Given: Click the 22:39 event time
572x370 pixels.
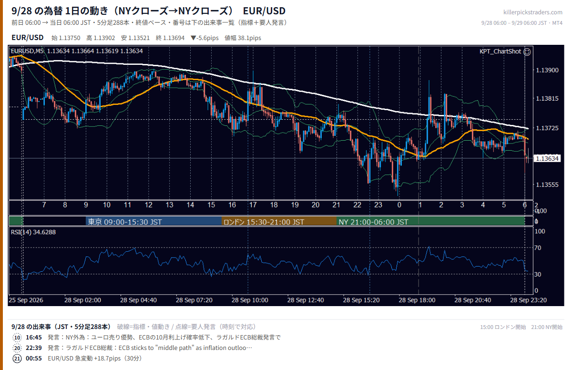Looking at the screenshot, I should (x=33, y=348).
